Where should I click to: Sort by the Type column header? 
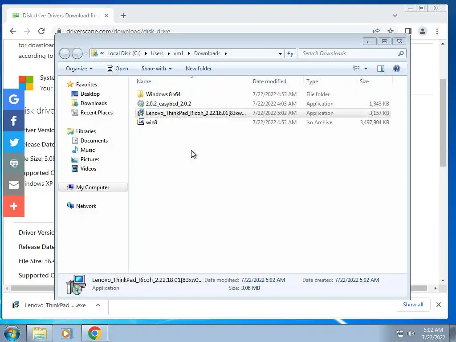point(330,81)
